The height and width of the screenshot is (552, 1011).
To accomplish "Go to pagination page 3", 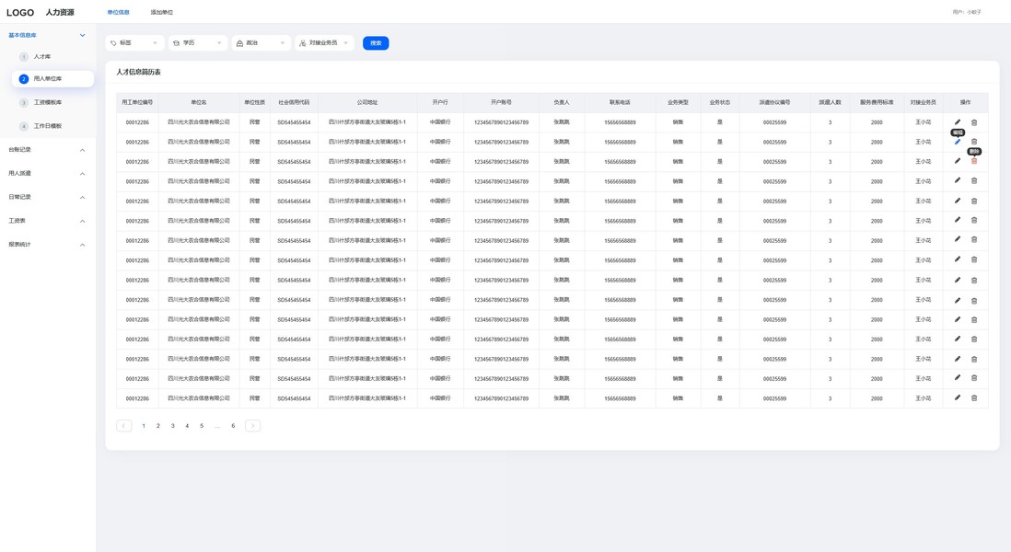I will tap(173, 426).
